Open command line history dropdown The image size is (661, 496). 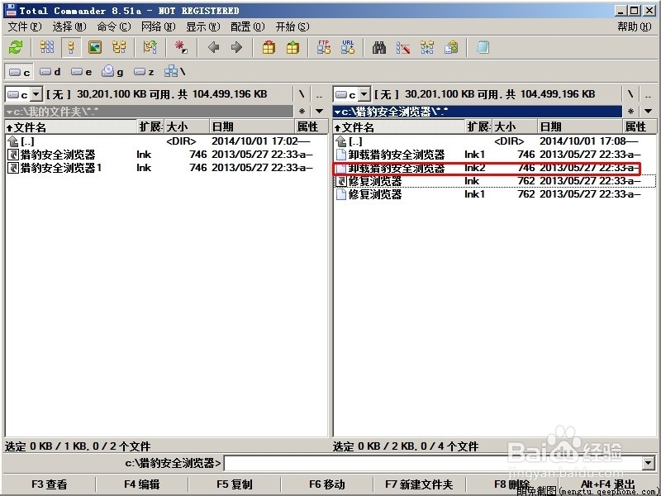(649, 464)
